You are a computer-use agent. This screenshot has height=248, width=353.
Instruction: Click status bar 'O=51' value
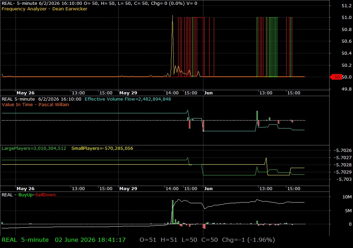point(148,240)
